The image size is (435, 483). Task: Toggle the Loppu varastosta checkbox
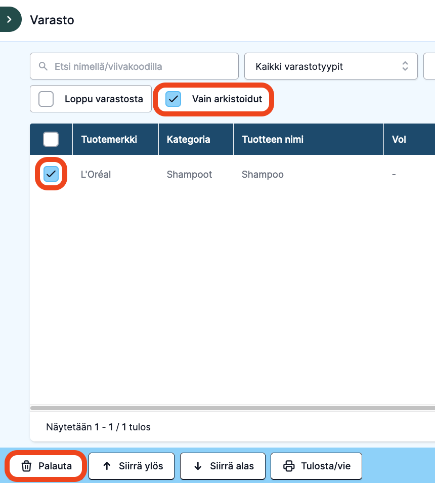point(46,99)
